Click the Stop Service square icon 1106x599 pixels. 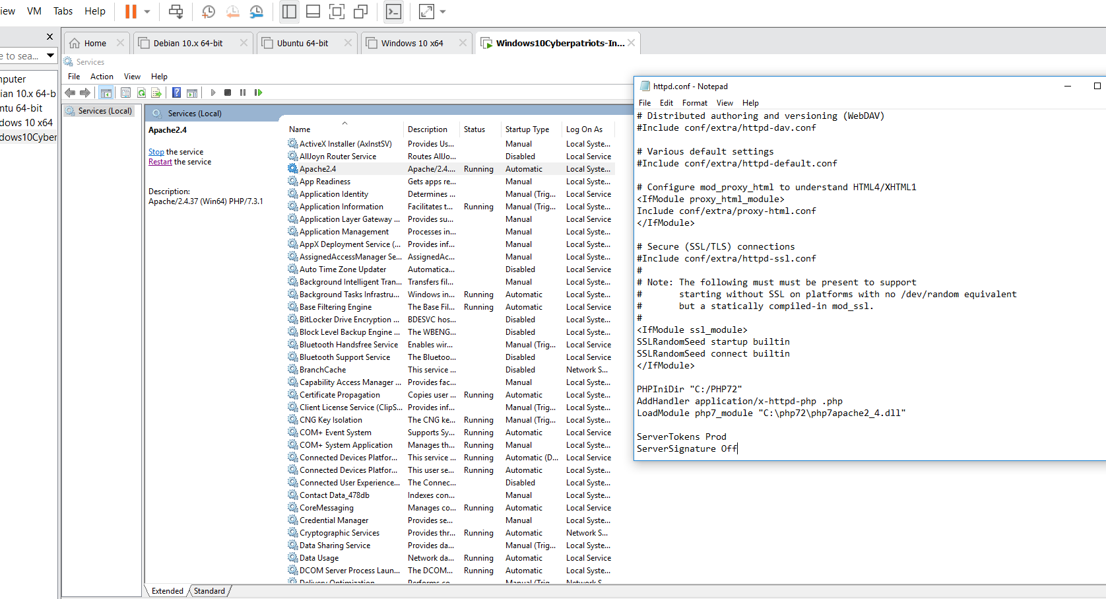tap(228, 92)
